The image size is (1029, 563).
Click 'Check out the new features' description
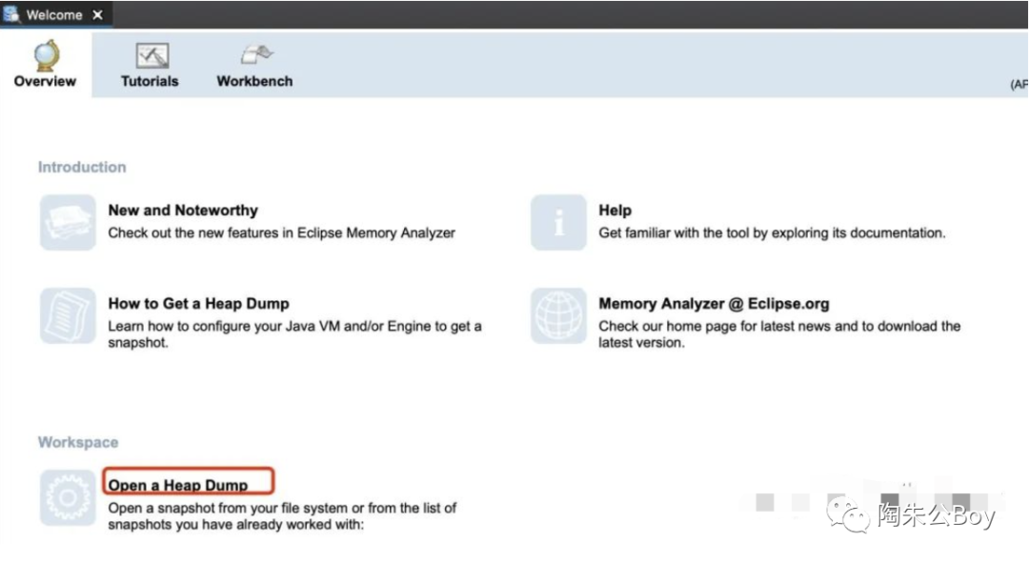tap(281, 233)
